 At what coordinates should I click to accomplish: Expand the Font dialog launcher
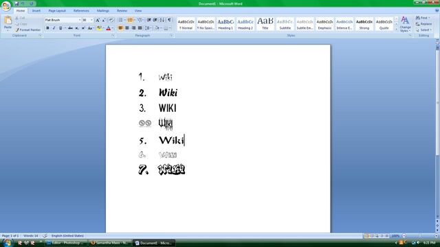(x=113, y=36)
